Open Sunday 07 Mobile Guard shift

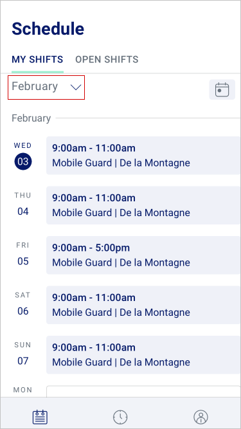pyautogui.click(x=143, y=354)
